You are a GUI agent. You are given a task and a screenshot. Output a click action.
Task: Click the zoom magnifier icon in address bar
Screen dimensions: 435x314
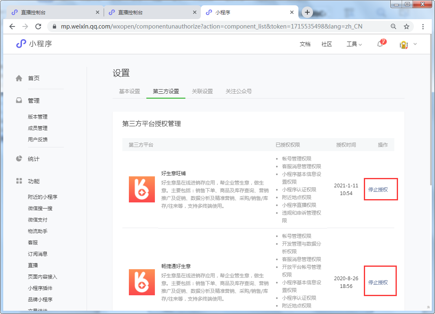tap(394, 26)
